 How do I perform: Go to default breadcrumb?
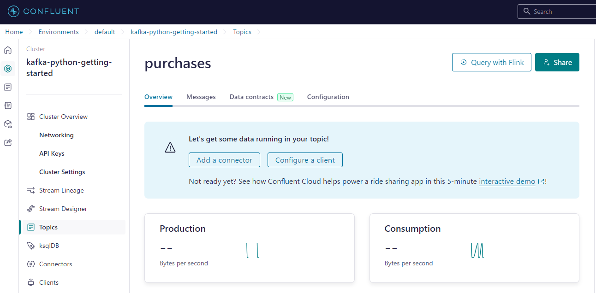coord(105,32)
